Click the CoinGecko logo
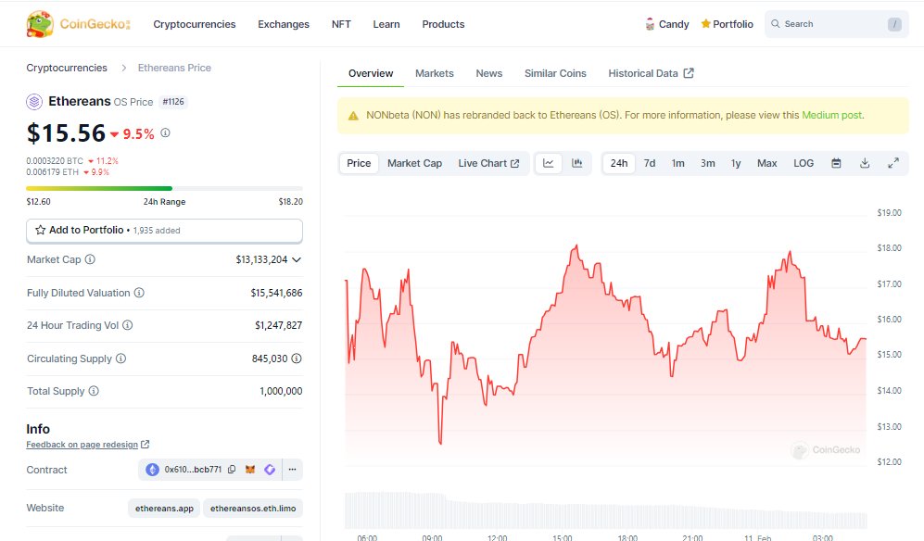The width and height of the screenshot is (924, 541). pos(79,24)
